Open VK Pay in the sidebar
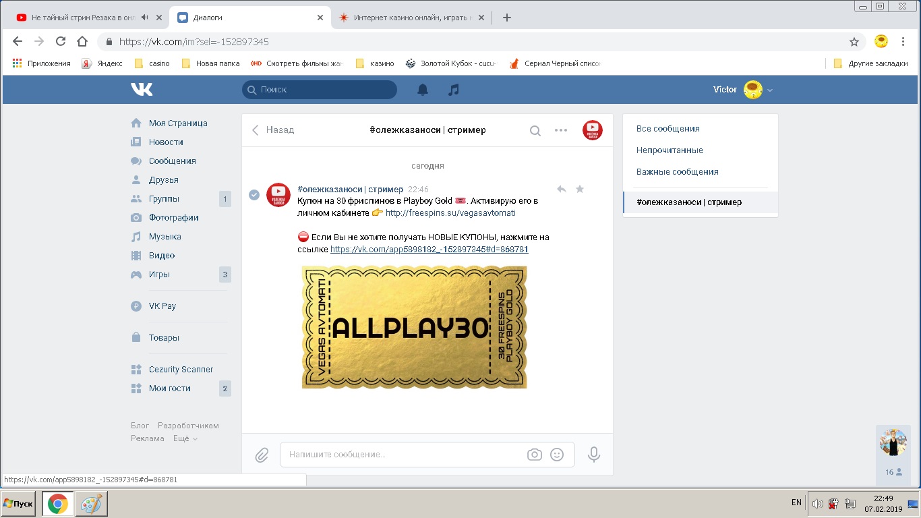 [x=162, y=306]
